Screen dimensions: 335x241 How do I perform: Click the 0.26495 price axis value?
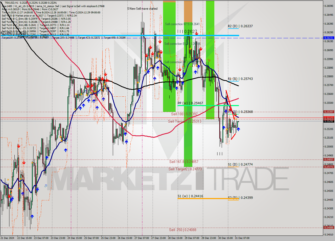tap(329, 15)
